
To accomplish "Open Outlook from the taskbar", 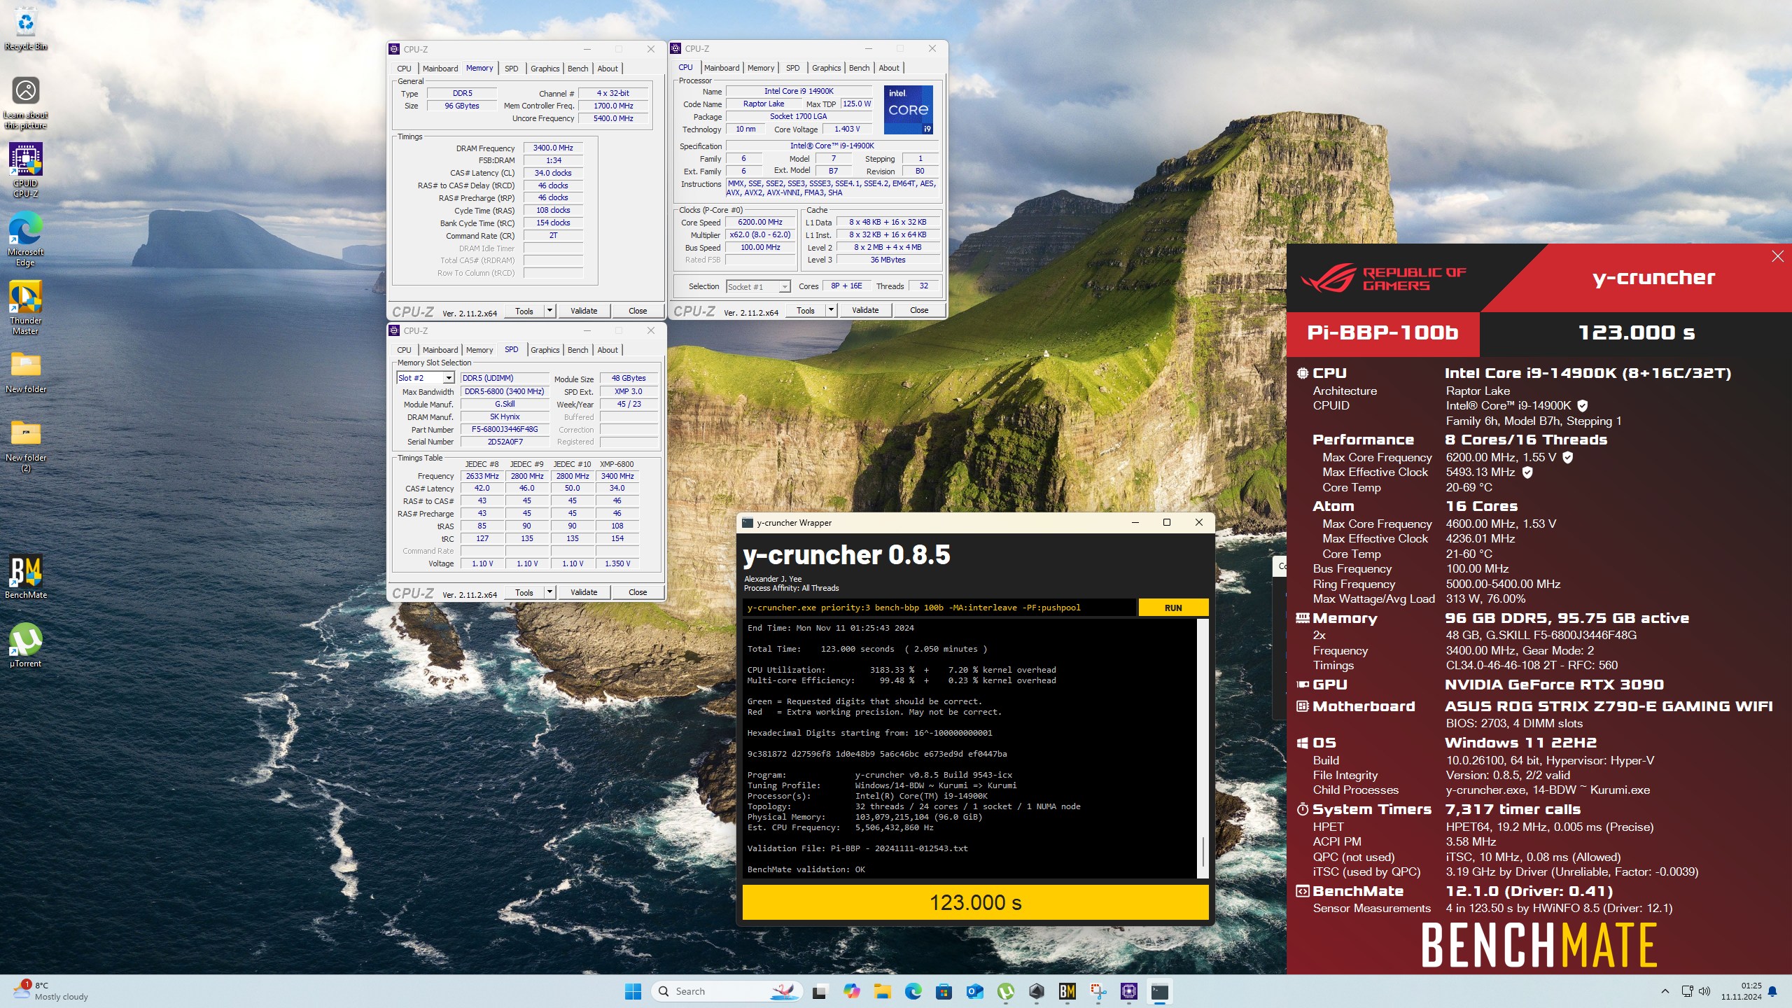I will (974, 991).
